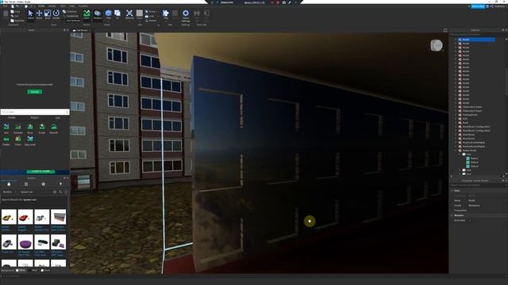
Task: Click the Paste clipboard icon
Action: [x=6, y=14]
